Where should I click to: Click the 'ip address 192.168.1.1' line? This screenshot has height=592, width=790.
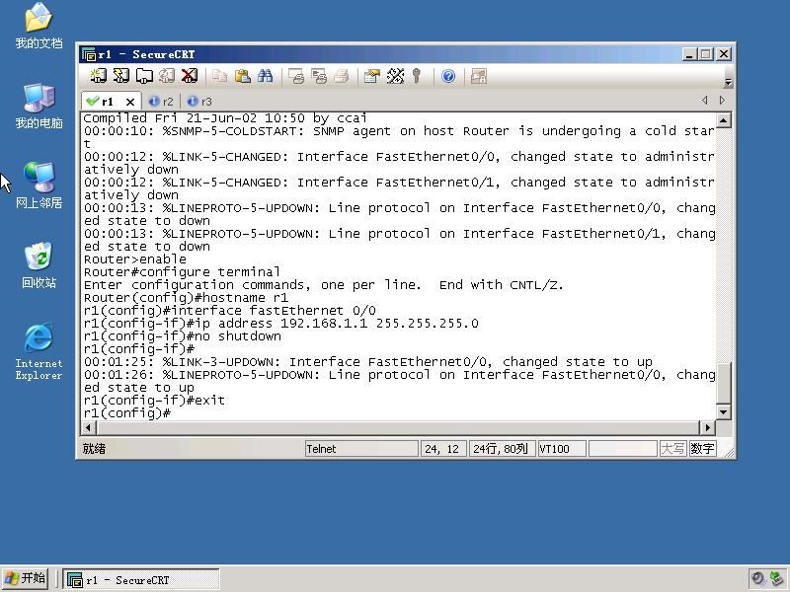(x=281, y=324)
